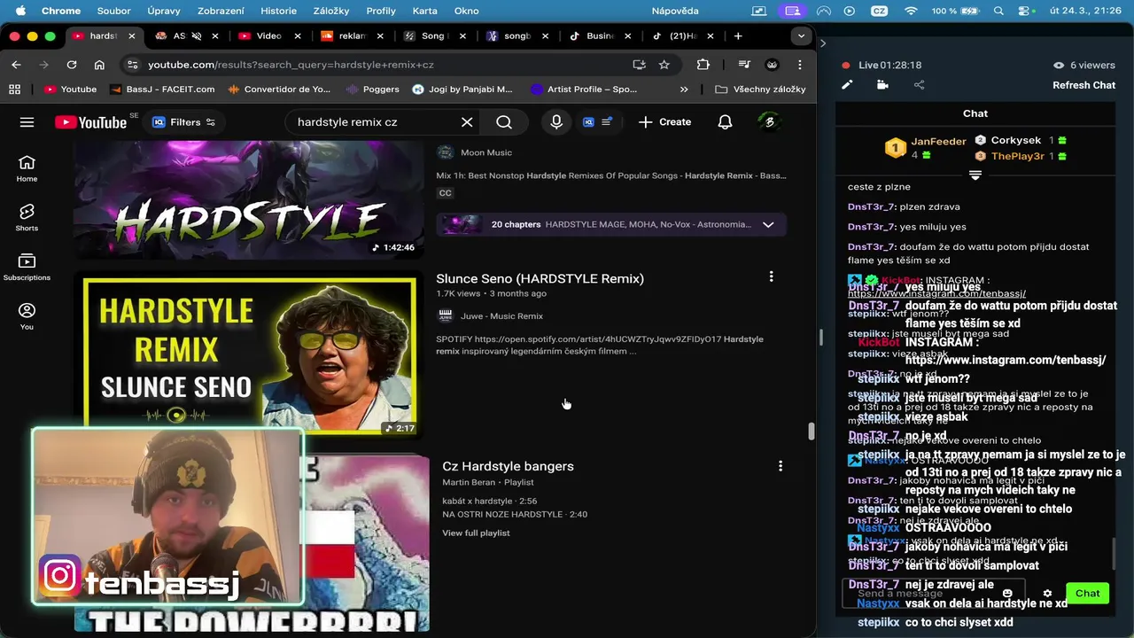Viewport: 1134px width, 638px height.
Task: Open more options for Cz Hardstyle bangers
Action: coord(780,466)
